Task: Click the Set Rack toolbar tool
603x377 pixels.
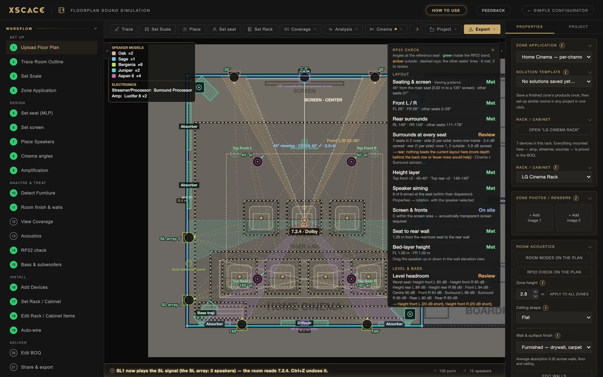Action: tap(260, 29)
